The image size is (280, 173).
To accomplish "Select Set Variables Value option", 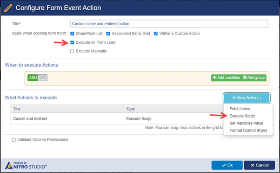I will pyautogui.click(x=246, y=123).
